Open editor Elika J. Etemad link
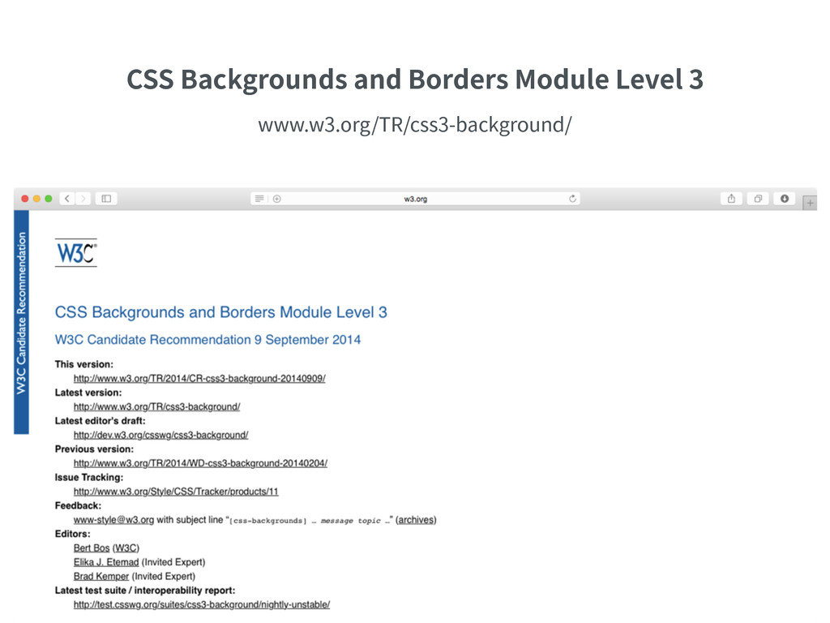 (106, 562)
